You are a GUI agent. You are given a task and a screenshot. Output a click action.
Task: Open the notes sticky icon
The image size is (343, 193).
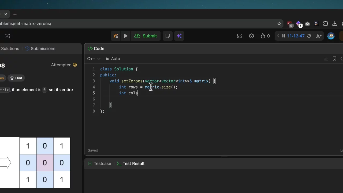pos(168,36)
